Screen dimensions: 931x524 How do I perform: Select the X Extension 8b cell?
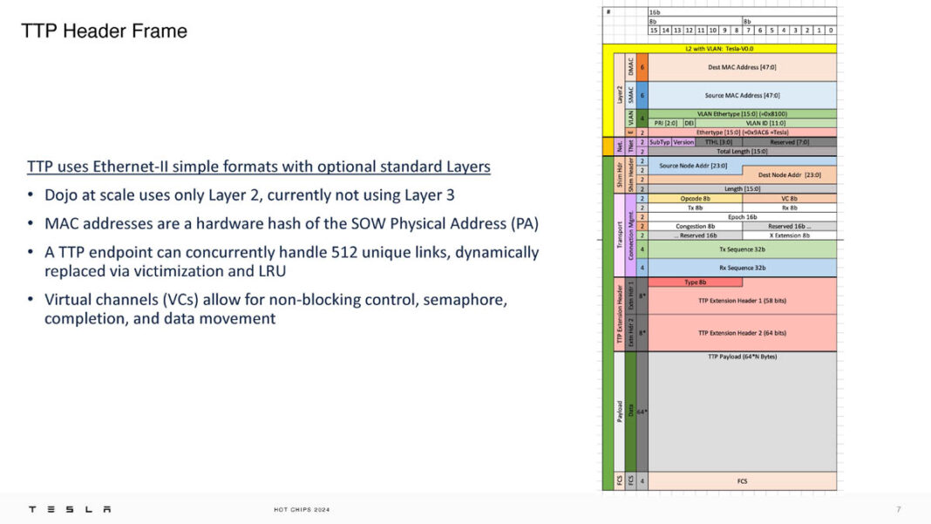coord(789,235)
